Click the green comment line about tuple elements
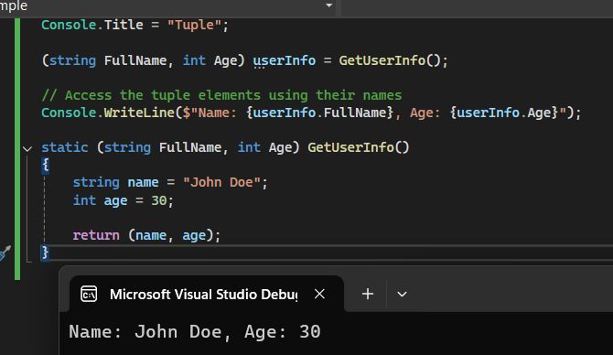Image resolution: width=613 pixels, height=355 pixels. pyautogui.click(x=221, y=95)
